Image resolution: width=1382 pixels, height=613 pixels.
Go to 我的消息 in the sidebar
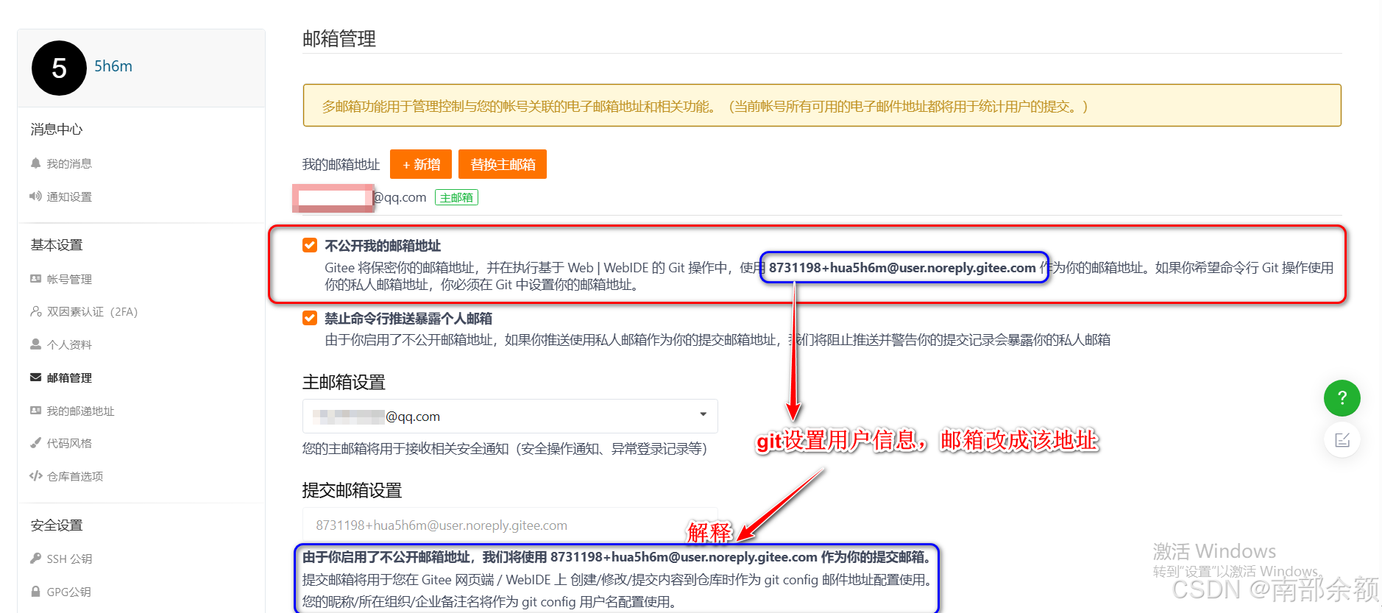click(69, 163)
